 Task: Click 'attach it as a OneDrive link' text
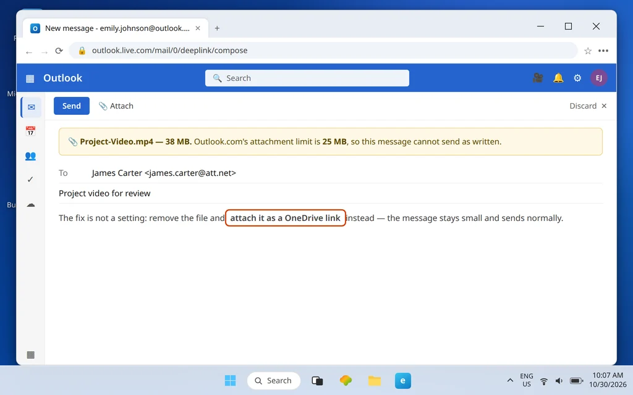point(285,218)
